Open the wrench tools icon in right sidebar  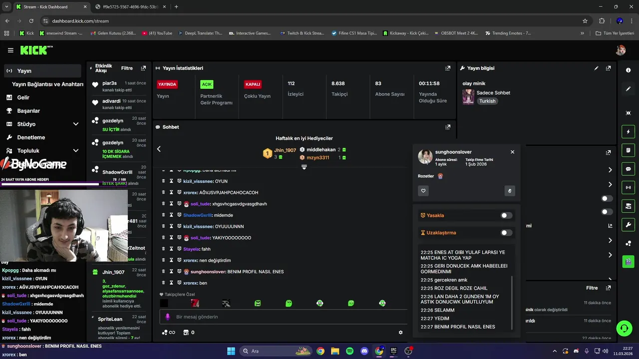(628, 224)
